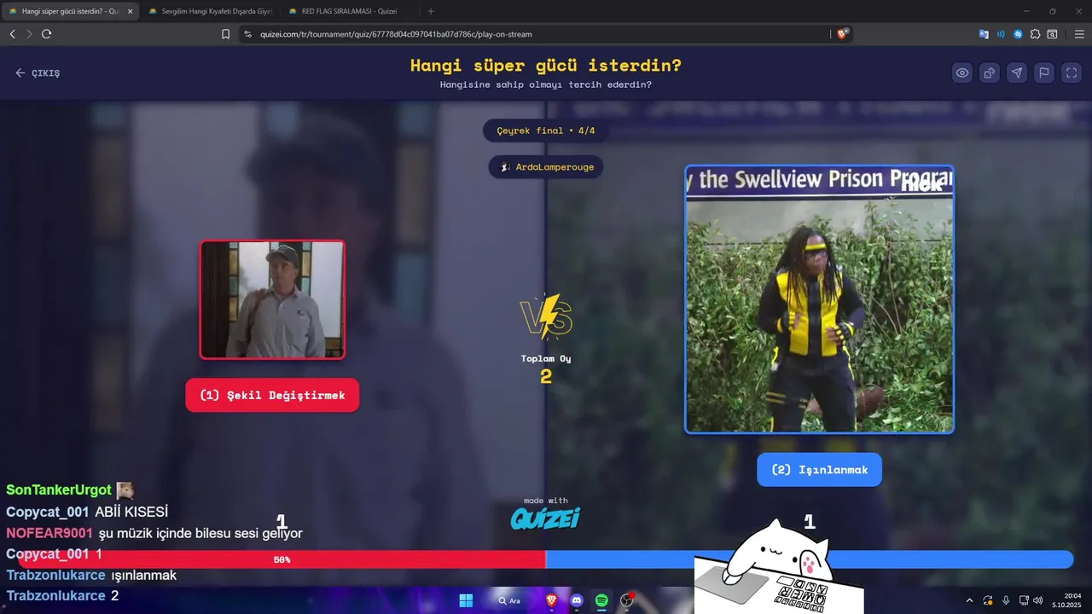
Task: Open the ArdaLamperouge creator badge
Action: point(546,167)
